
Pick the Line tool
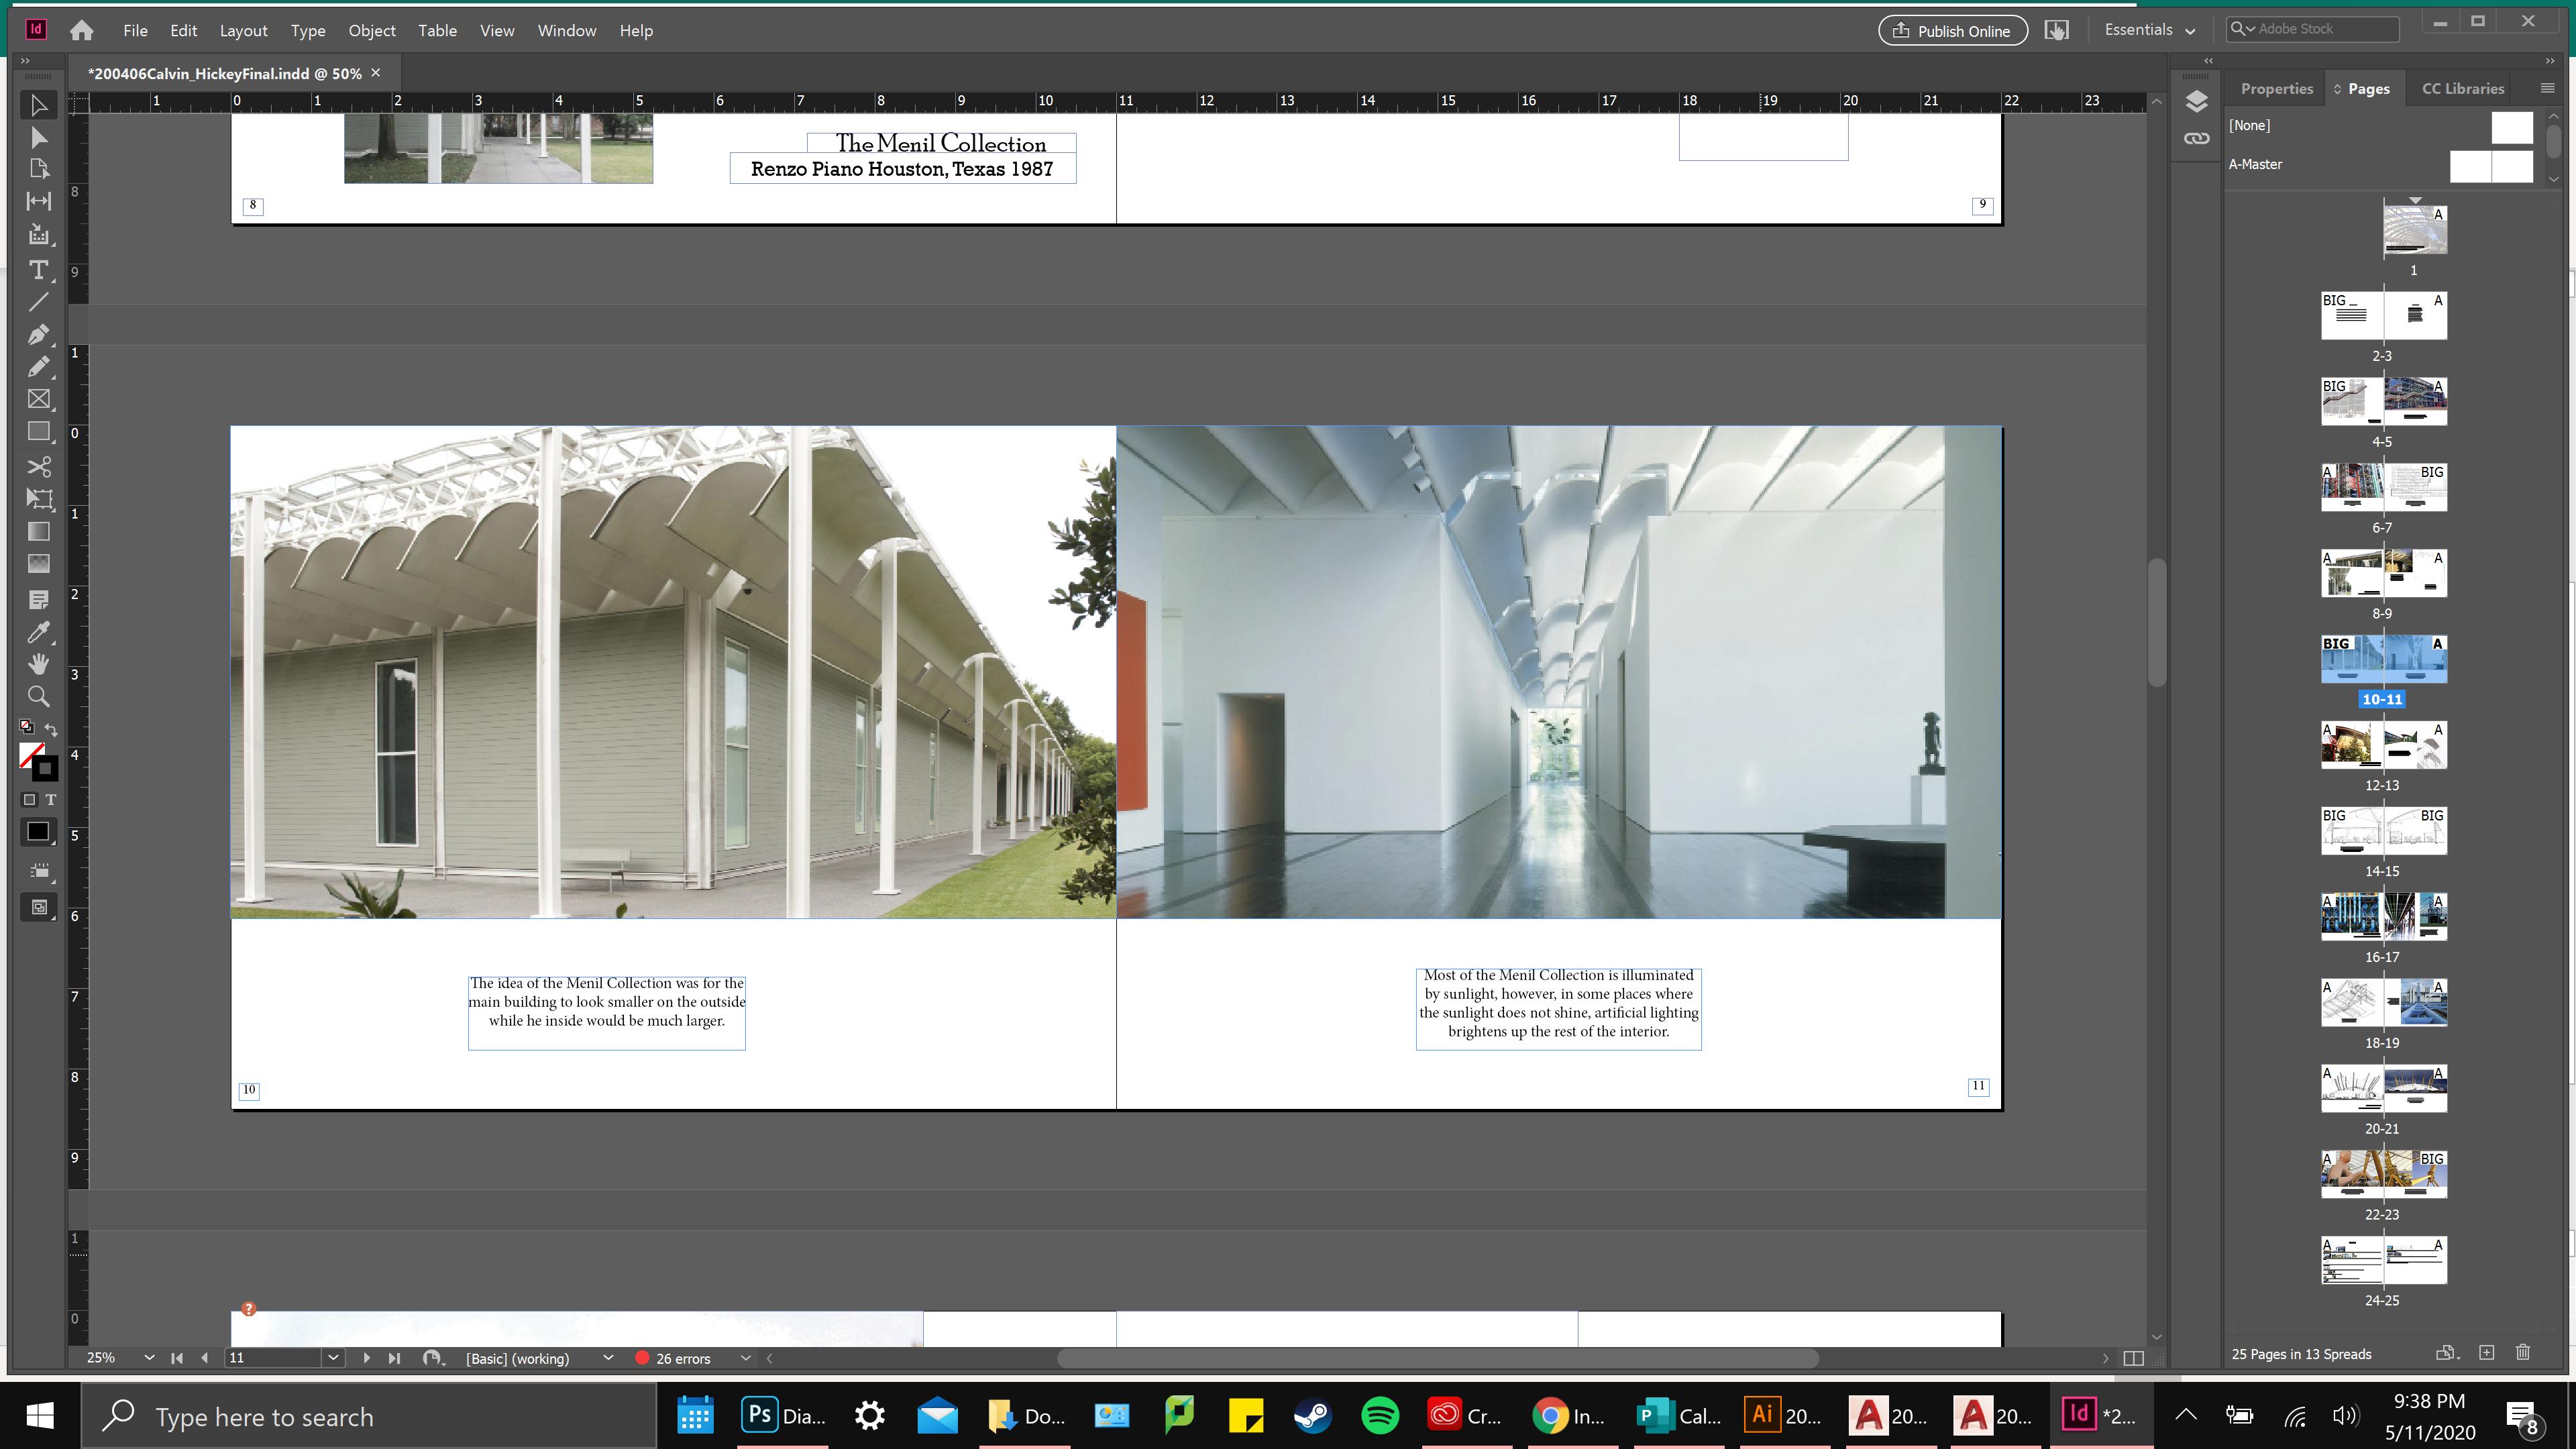(38, 302)
